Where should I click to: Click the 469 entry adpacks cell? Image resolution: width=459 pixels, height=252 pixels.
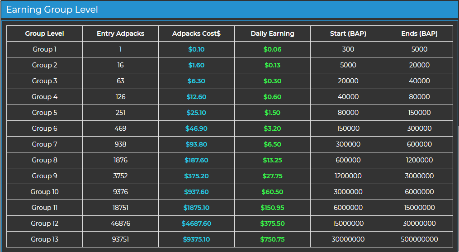120,128
